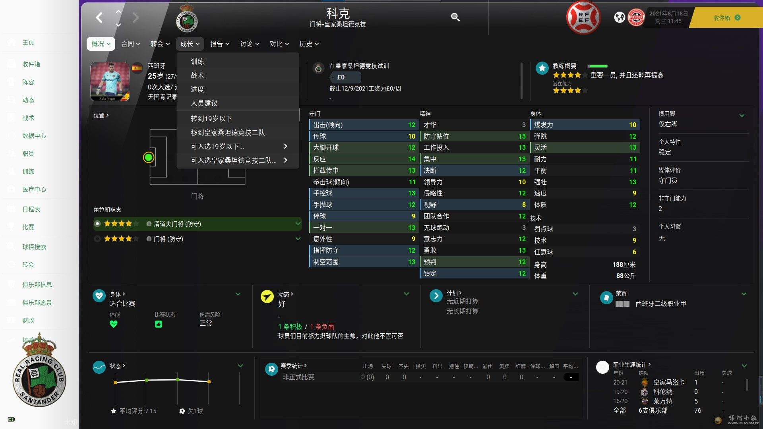Expand the 职业生涯统计 panel chevron
The width and height of the screenshot is (763, 429).
pyautogui.click(x=744, y=366)
